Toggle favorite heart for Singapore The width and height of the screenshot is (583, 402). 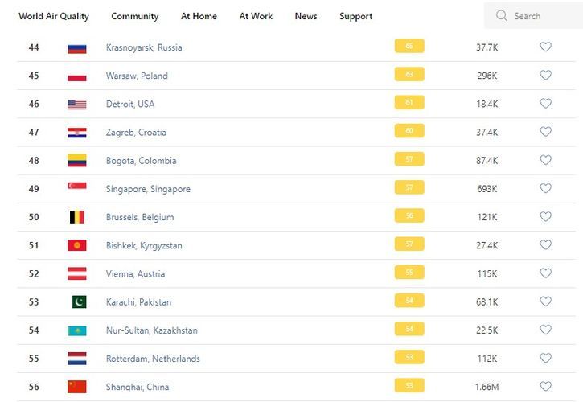[545, 189]
